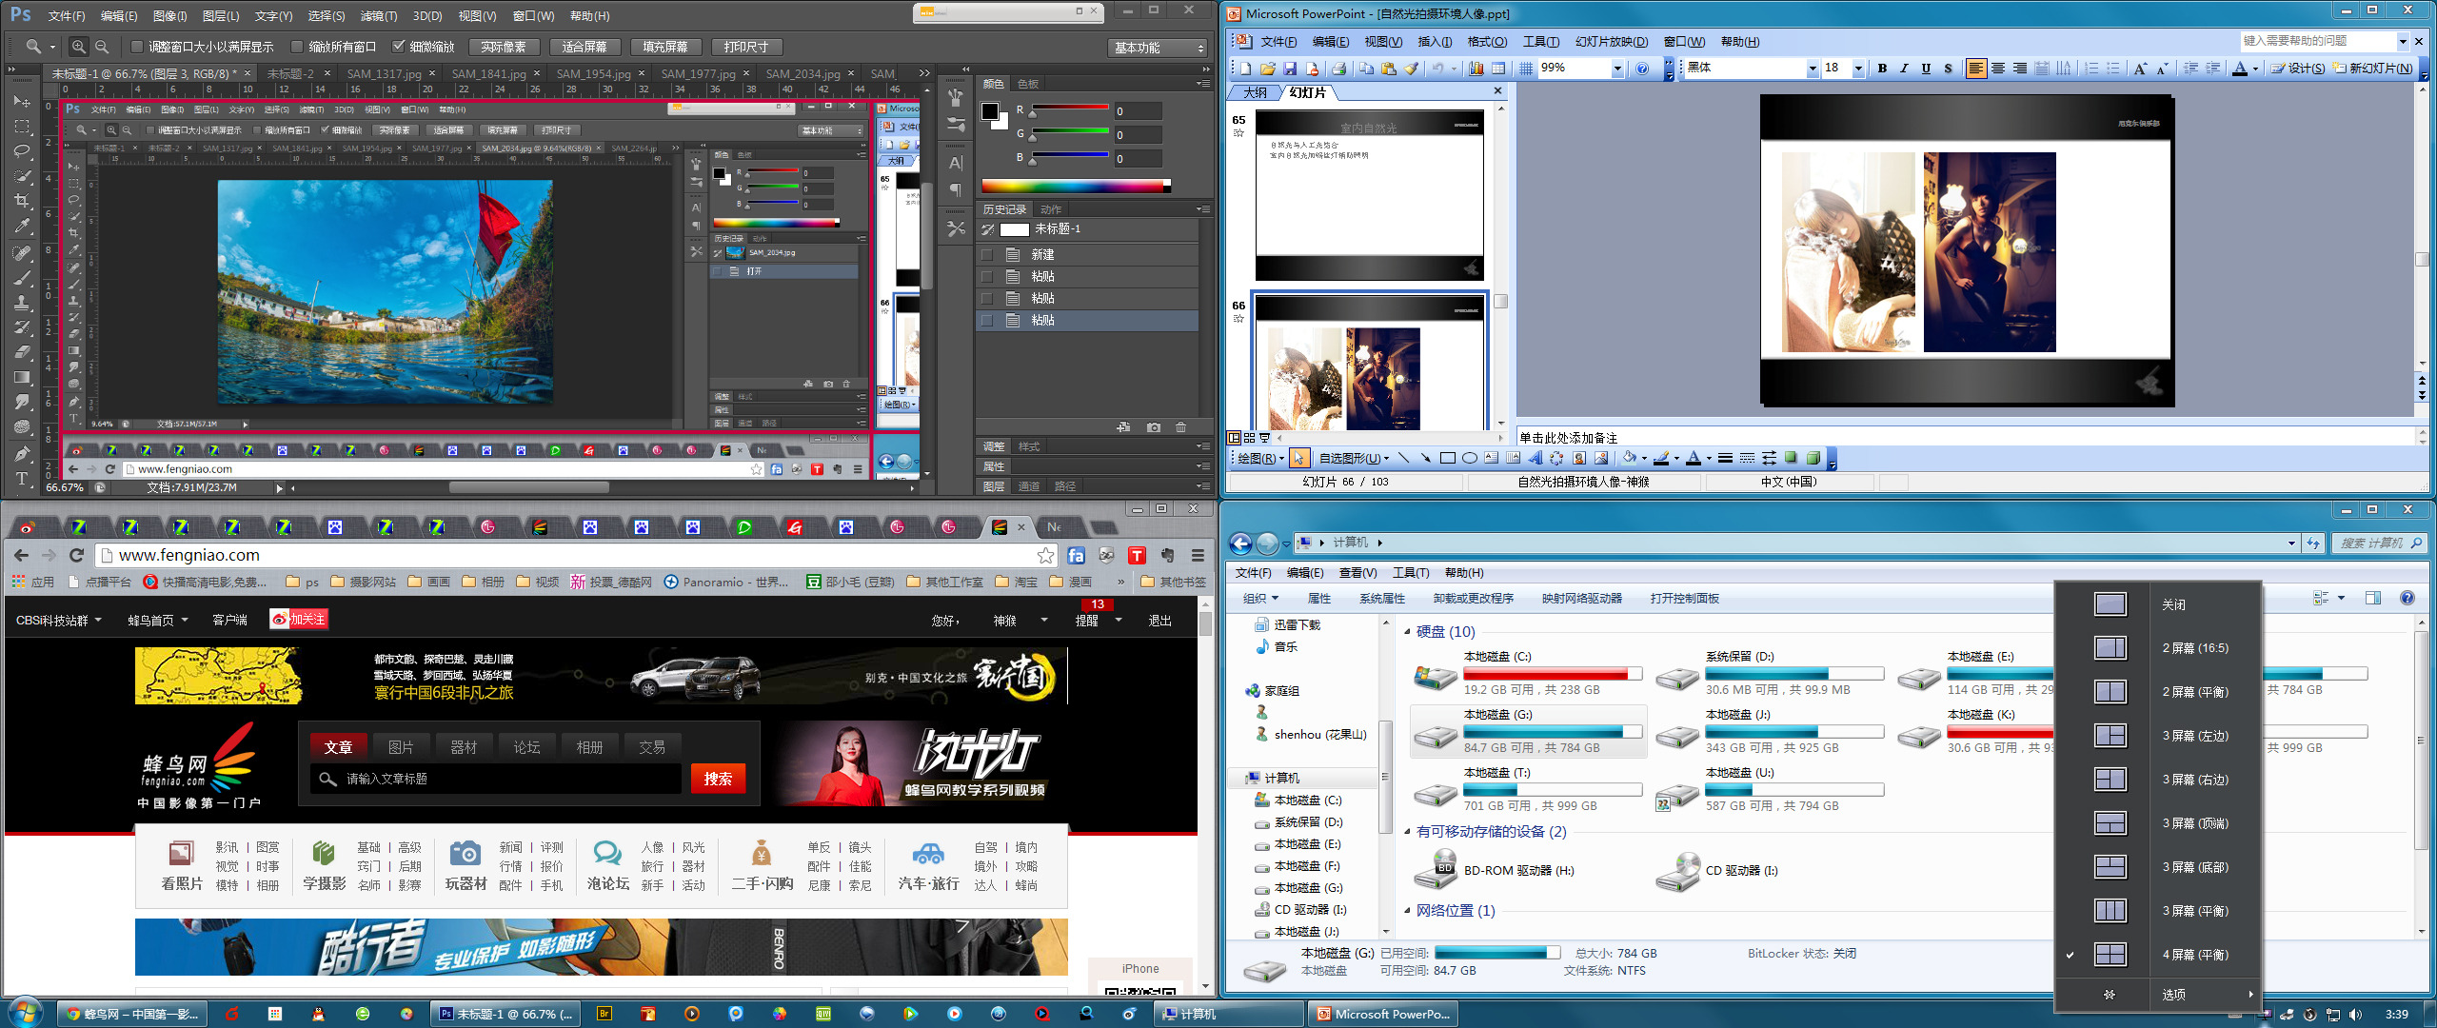Click the volume speaker icon in system tray
Viewport: 2437px width, 1028px height.
click(x=2355, y=1015)
